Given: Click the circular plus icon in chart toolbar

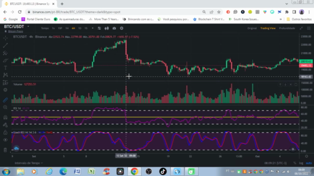Looking at the screenshot, I should 122,28.
